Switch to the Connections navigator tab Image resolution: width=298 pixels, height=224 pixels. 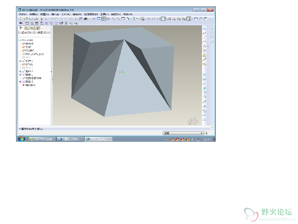pos(37,28)
